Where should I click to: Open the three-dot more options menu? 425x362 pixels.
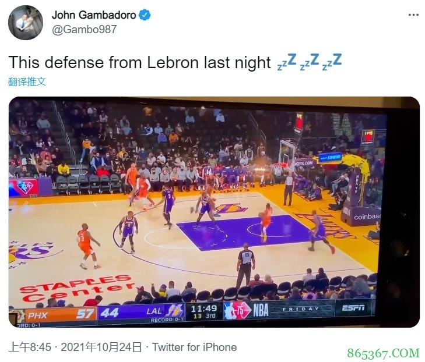click(413, 15)
